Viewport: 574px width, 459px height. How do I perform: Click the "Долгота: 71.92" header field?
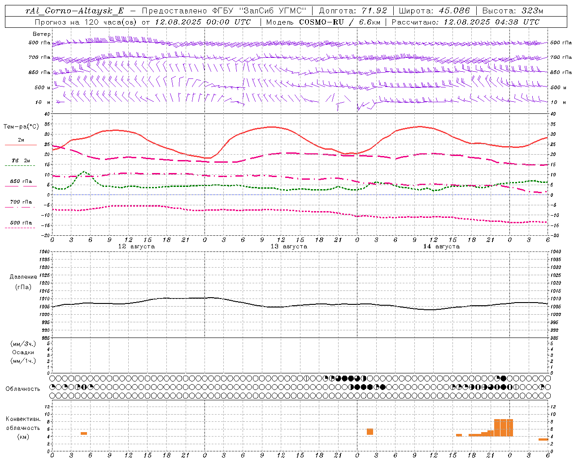click(352, 11)
